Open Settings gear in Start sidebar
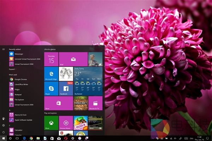 (4, 125)
